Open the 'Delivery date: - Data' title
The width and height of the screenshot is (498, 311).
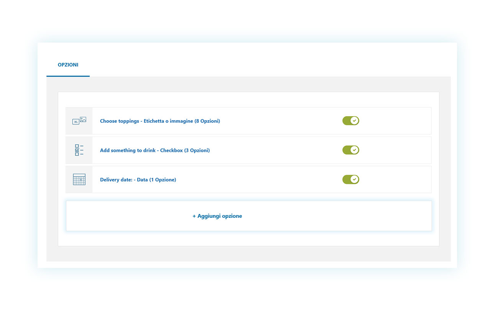(138, 179)
